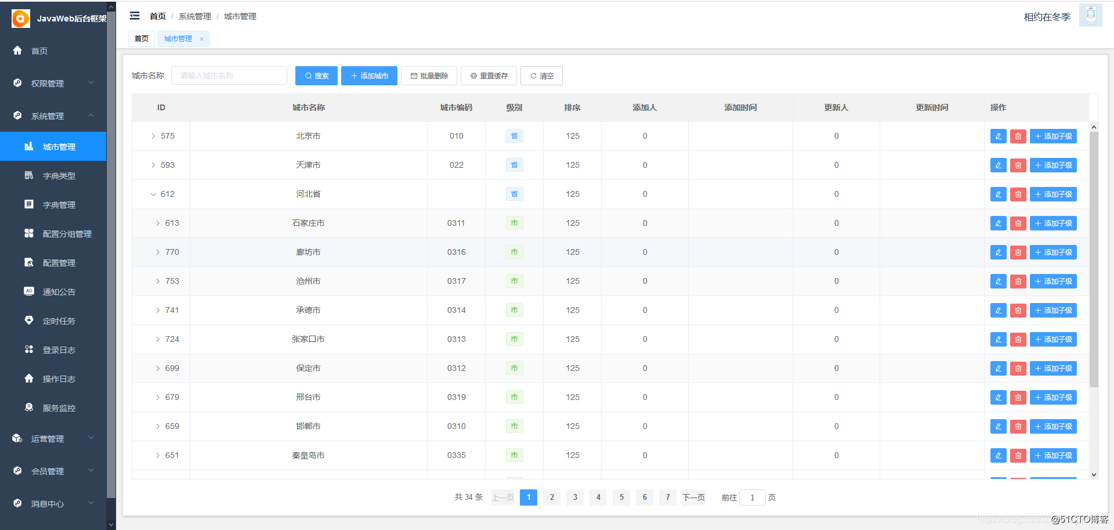
Task: Expand the 权限管理 sidebar menu
Action: tap(53, 83)
